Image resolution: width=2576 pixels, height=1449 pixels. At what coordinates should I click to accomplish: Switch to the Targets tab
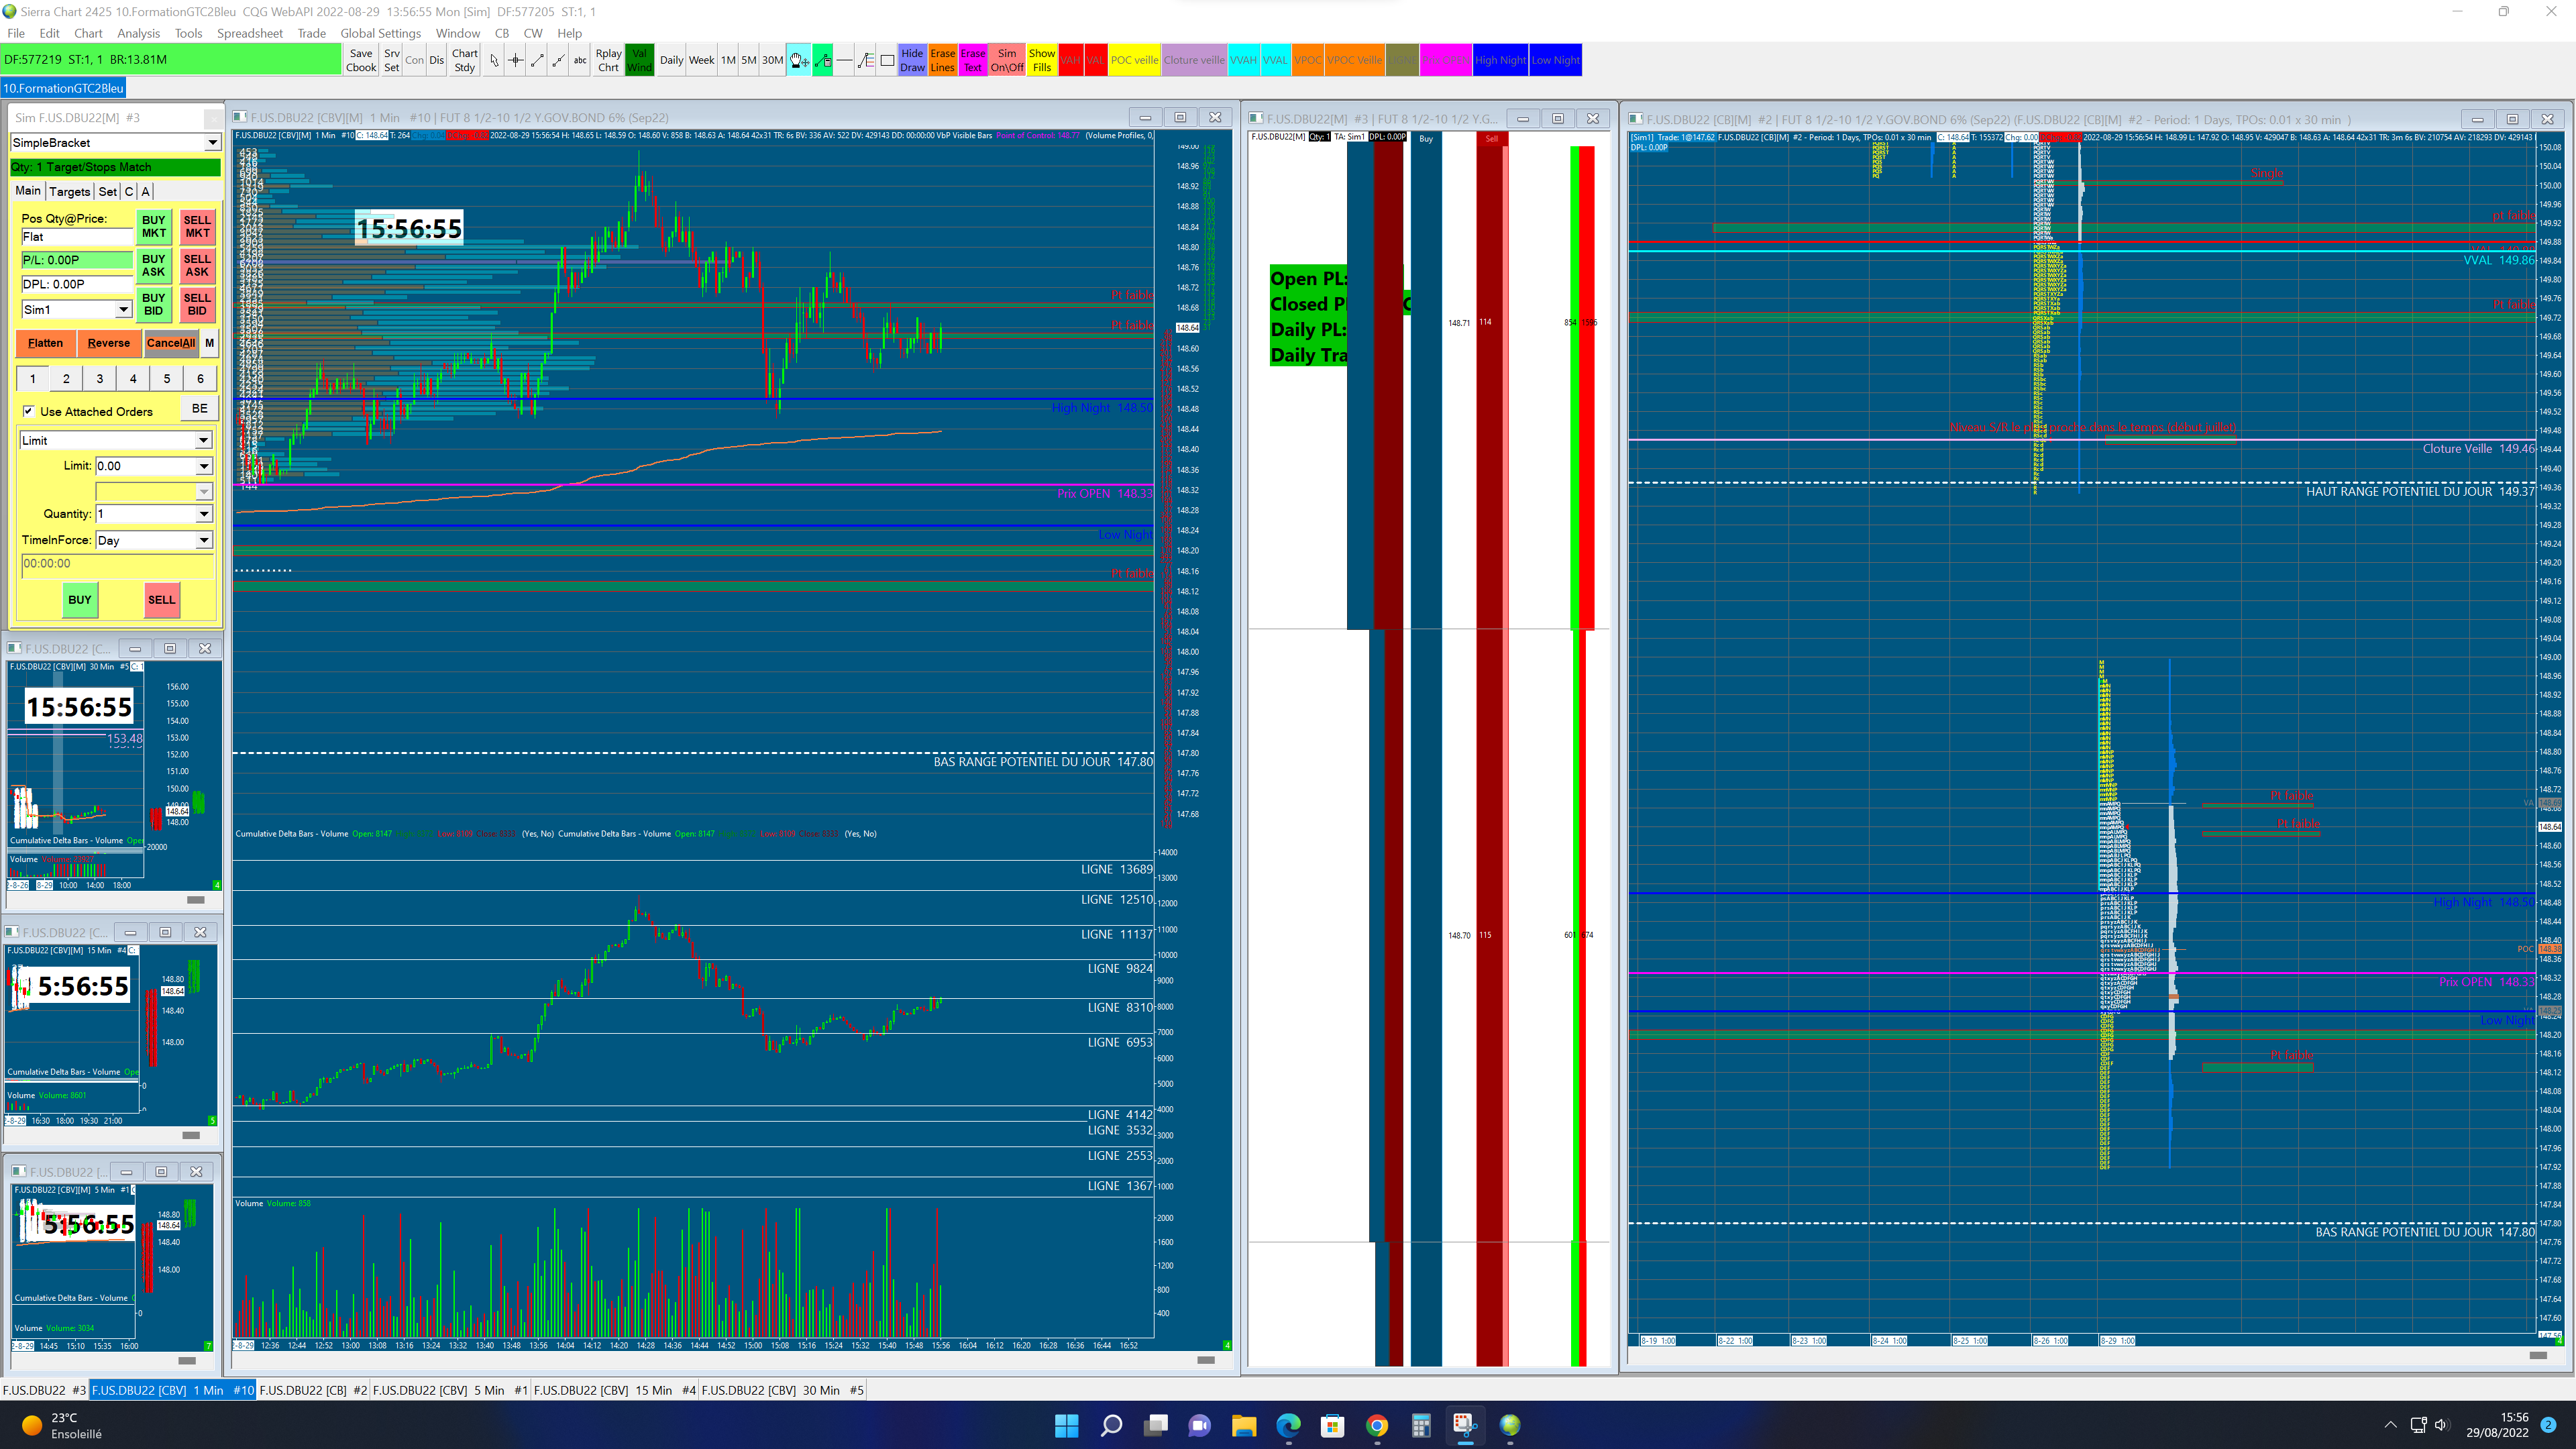(x=69, y=191)
